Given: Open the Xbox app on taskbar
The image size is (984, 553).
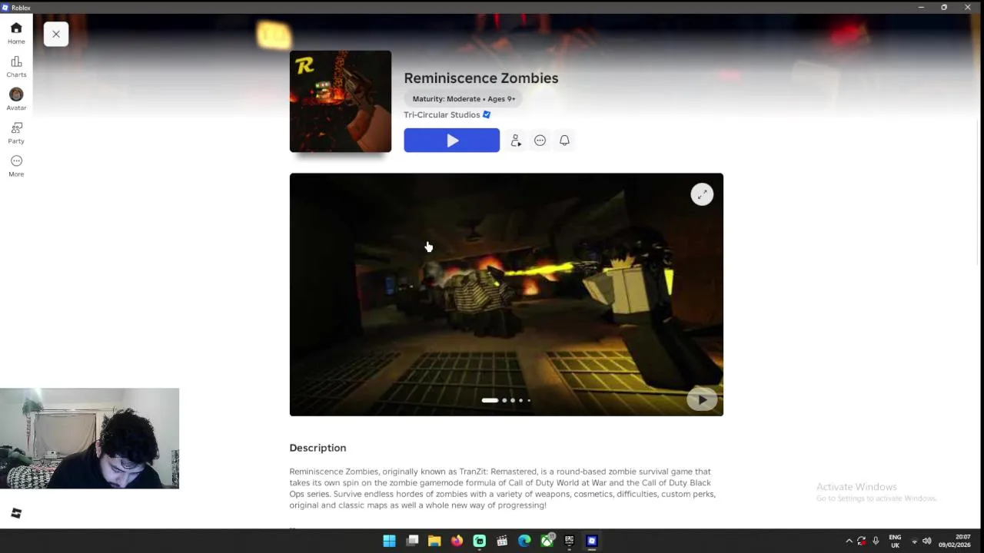Looking at the screenshot, I should tap(547, 541).
